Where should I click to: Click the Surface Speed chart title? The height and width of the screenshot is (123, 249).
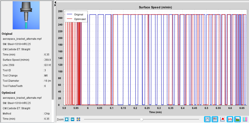click(x=155, y=7)
